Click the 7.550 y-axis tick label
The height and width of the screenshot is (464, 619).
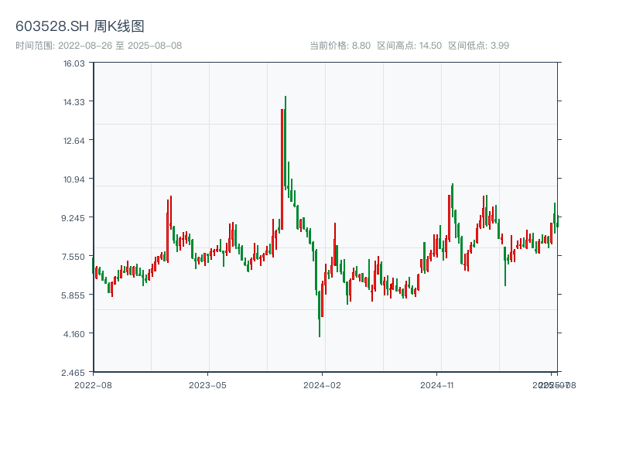[x=74, y=256]
